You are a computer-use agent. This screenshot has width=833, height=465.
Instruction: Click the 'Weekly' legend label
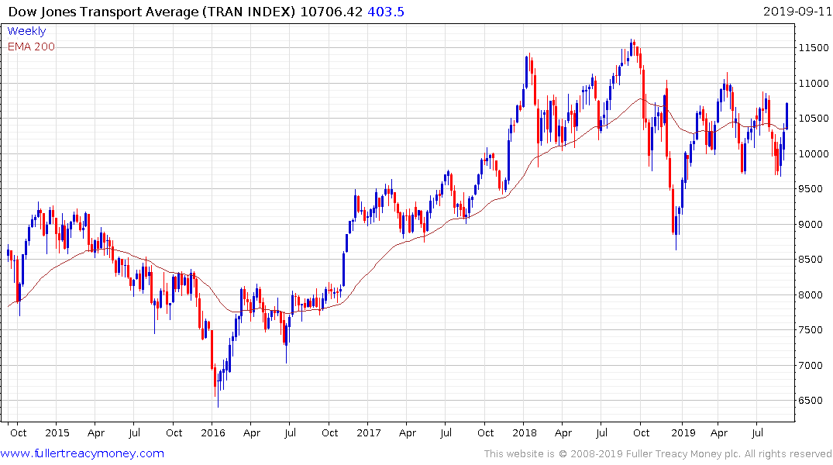click(x=26, y=31)
